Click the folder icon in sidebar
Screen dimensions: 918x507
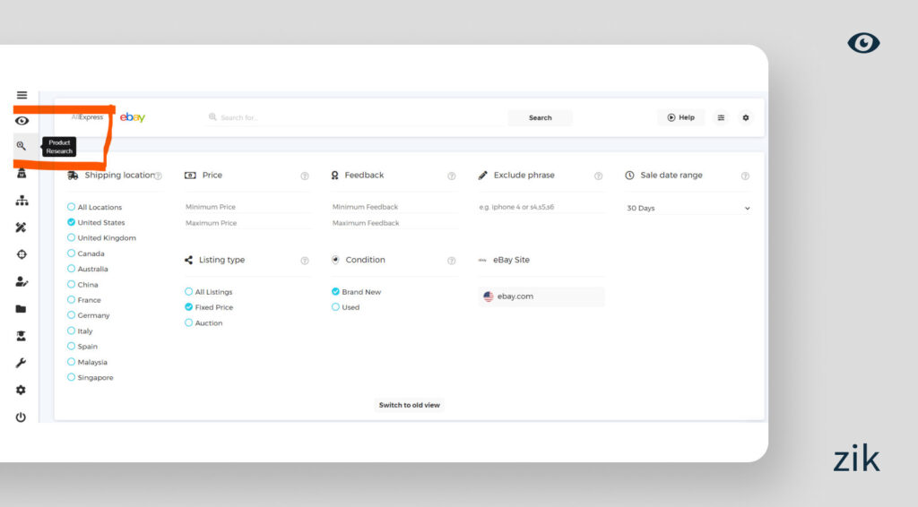tap(21, 309)
